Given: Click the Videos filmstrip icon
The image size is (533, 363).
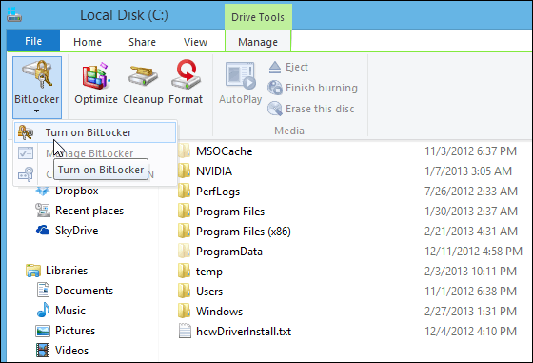Looking at the screenshot, I should tap(43, 351).
